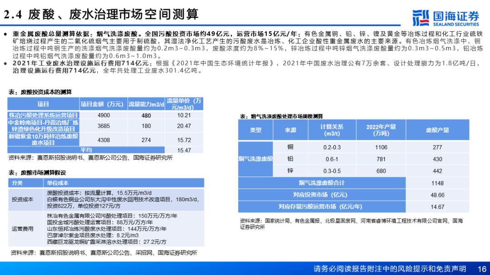Image resolution: width=490 pixels, height=275 pixels.
Task: Select the footer disclaimer '请务必阅读报告附注中的风险提示和免责声明'
Action: [390, 269]
